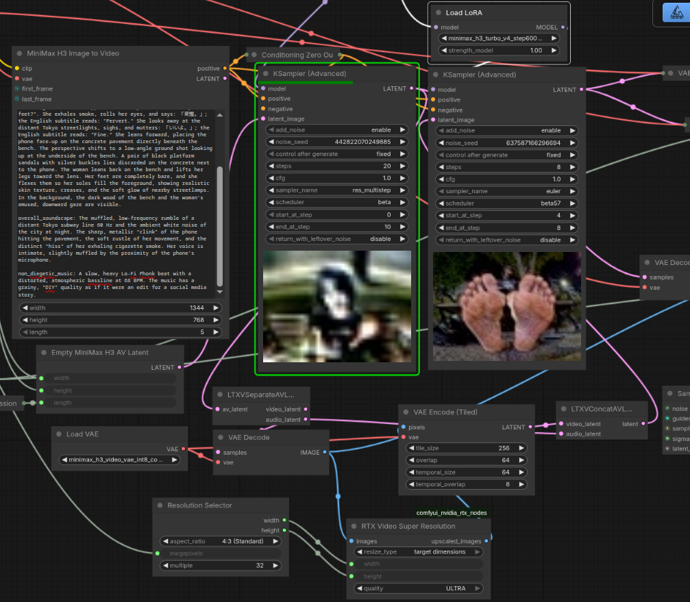Image resolution: width=690 pixels, height=602 pixels.
Task: Collapse the LTXVConcatAVL node dot
Action: click(564, 408)
